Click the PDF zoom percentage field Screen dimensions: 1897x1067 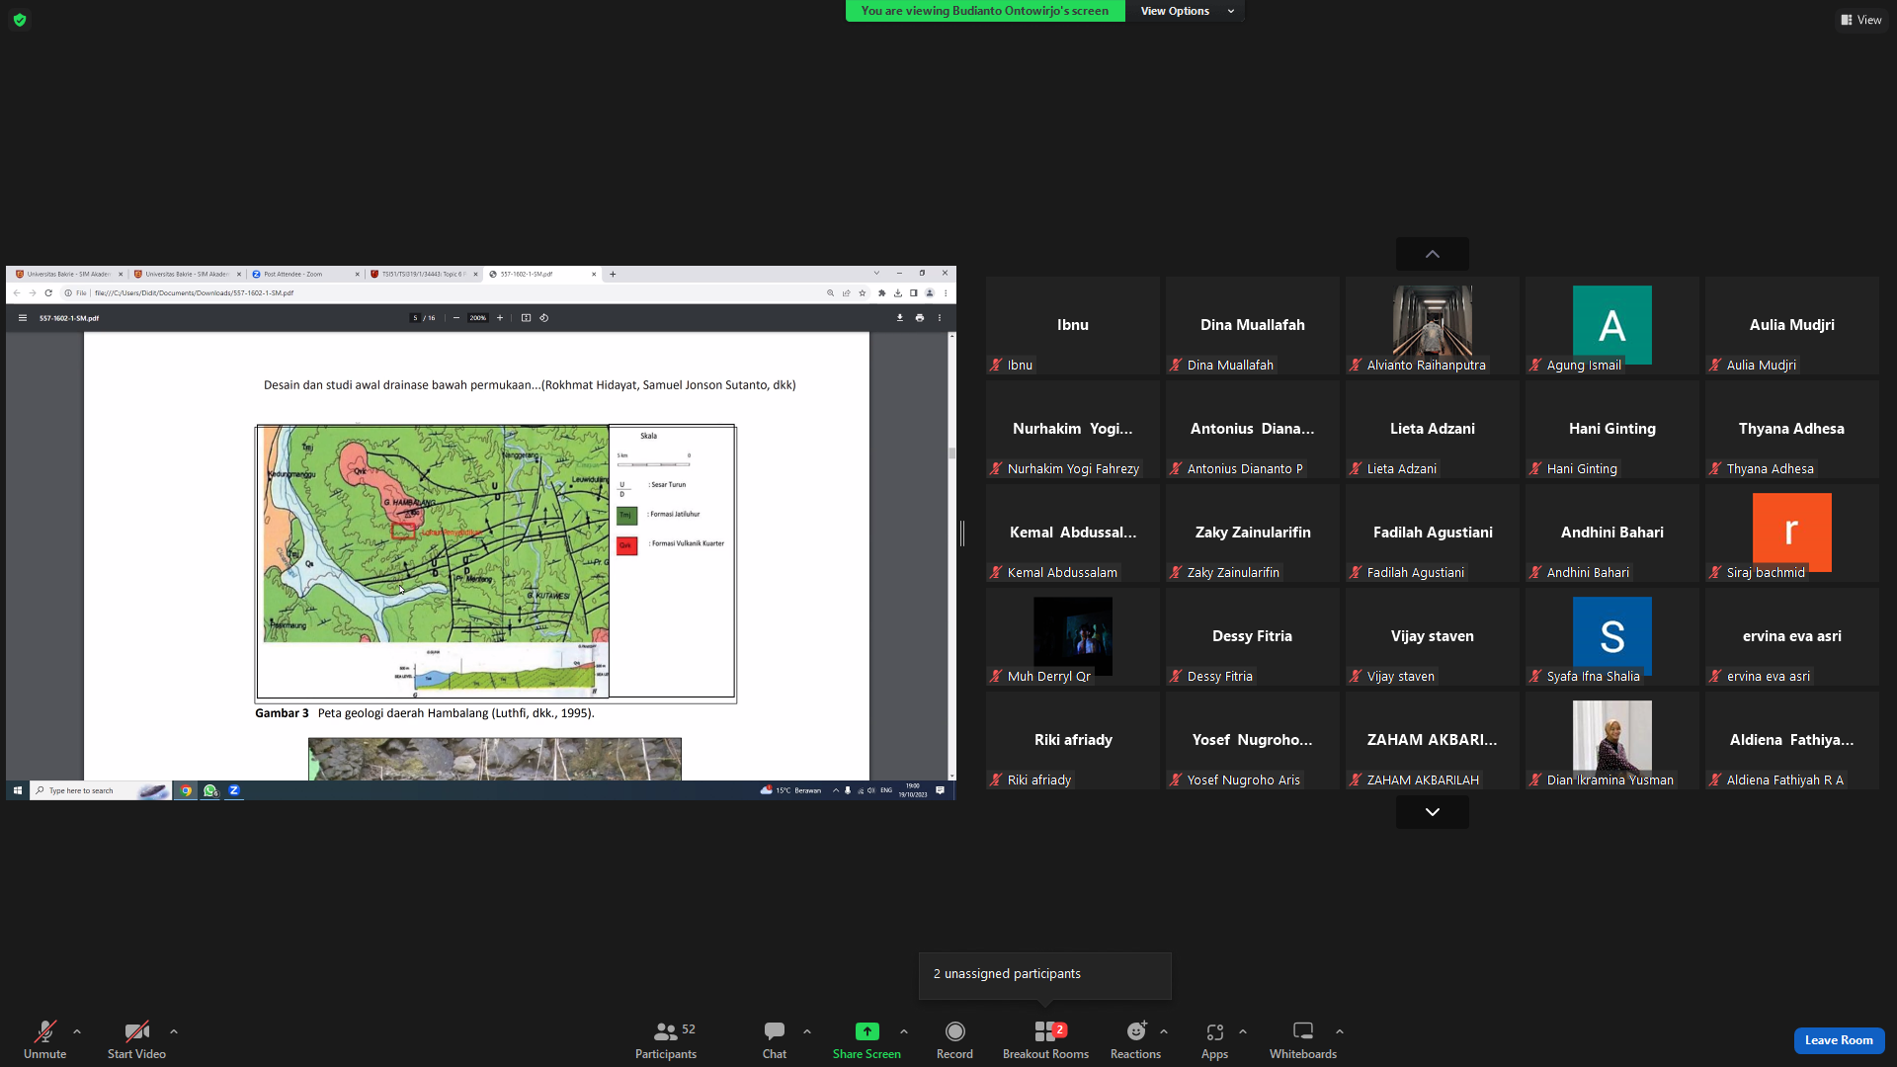(478, 318)
